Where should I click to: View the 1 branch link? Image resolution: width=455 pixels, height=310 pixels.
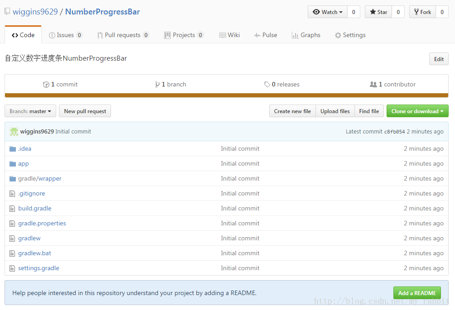click(x=170, y=84)
